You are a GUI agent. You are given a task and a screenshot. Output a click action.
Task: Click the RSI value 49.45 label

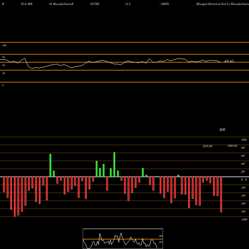click(x=229, y=61)
